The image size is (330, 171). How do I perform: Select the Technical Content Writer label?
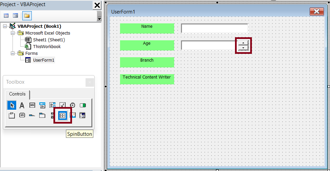147,79
